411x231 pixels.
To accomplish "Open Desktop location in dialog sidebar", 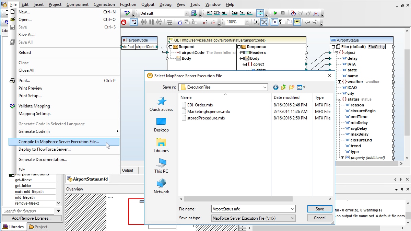I will point(161,125).
